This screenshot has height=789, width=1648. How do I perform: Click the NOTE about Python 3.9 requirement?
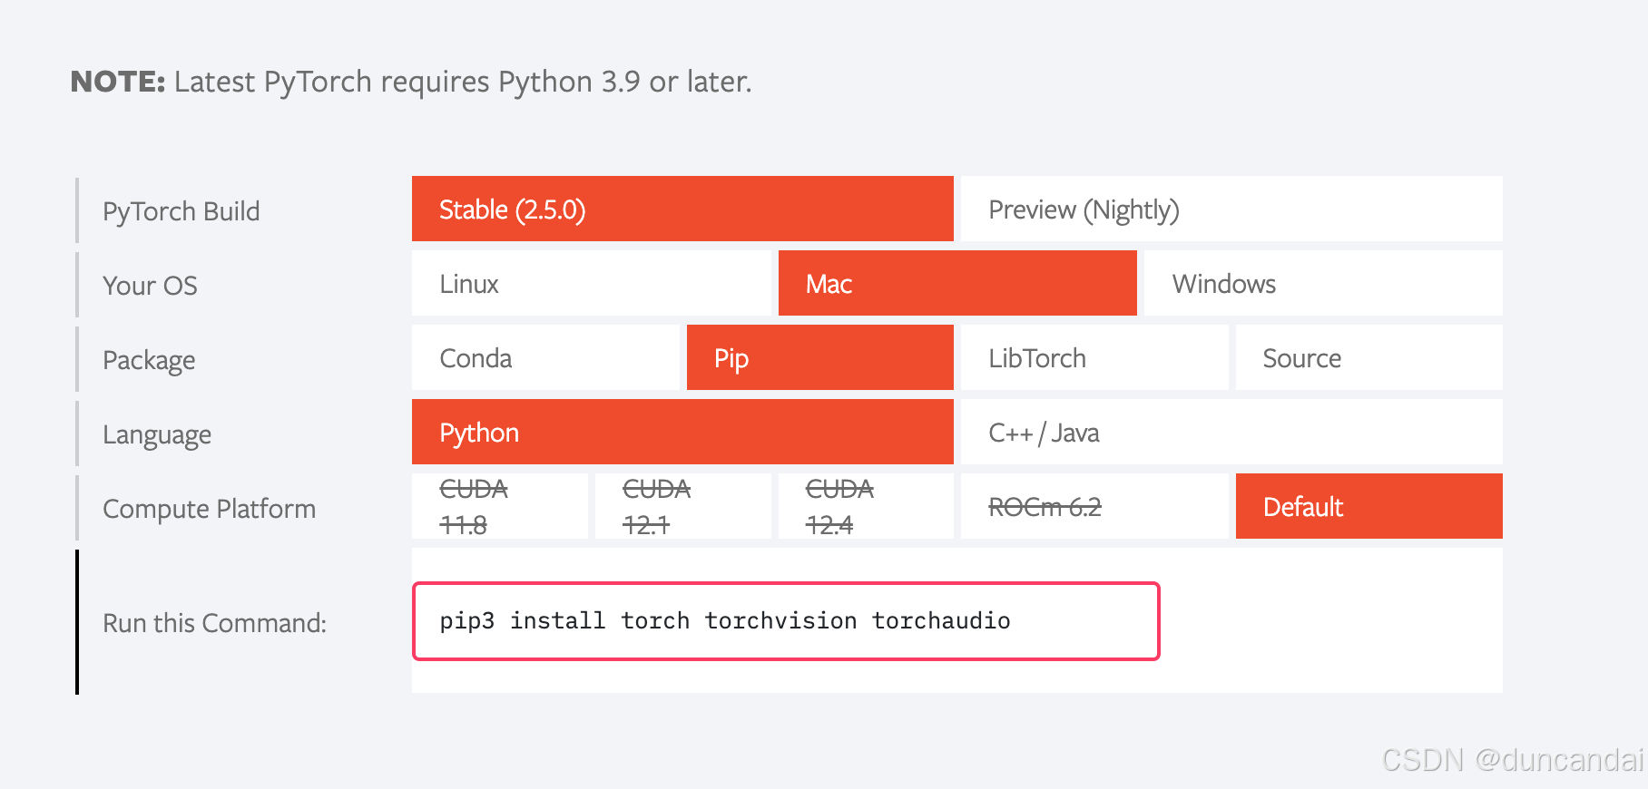click(411, 82)
